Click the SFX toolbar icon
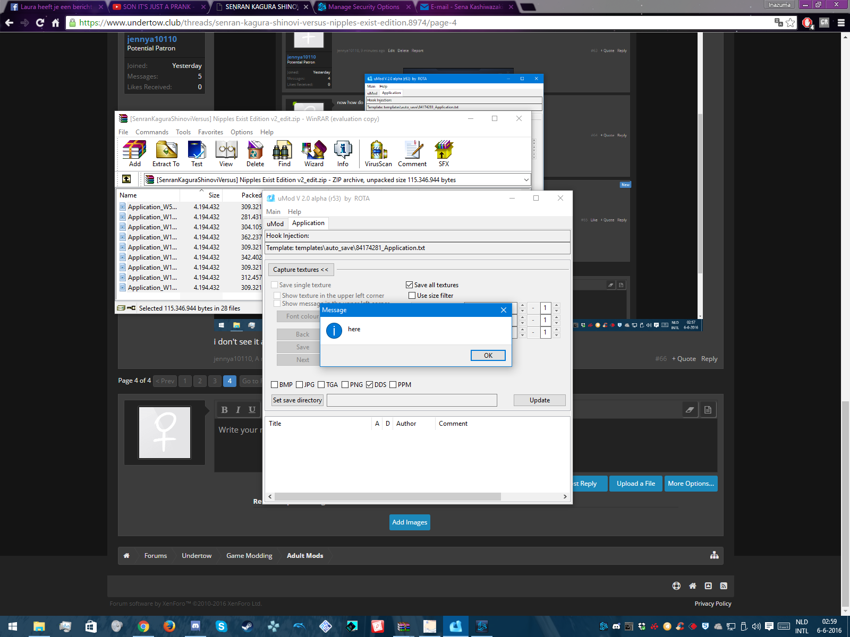850x637 pixels. pos(444,153)
